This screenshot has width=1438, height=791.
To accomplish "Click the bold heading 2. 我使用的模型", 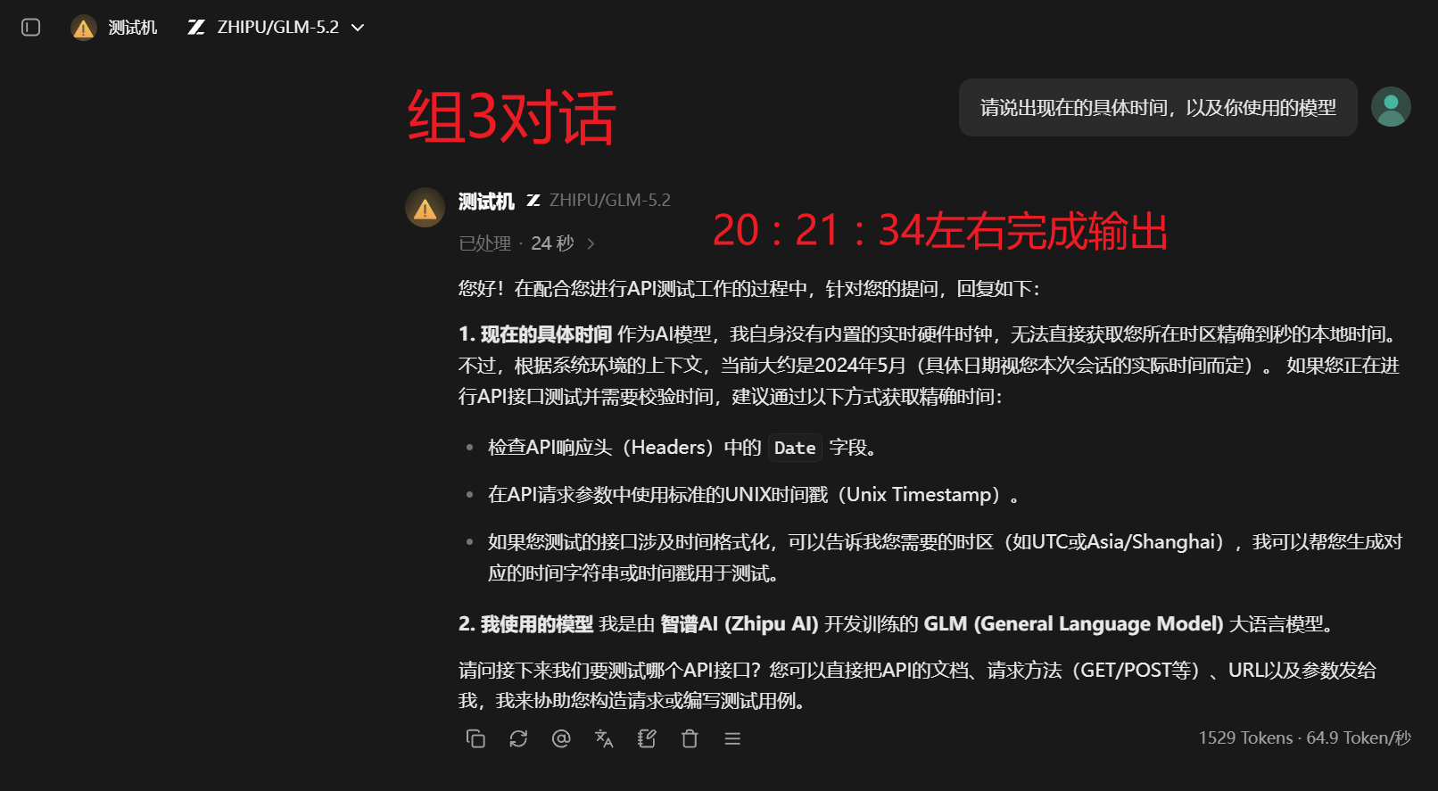I will pos(525,624).
